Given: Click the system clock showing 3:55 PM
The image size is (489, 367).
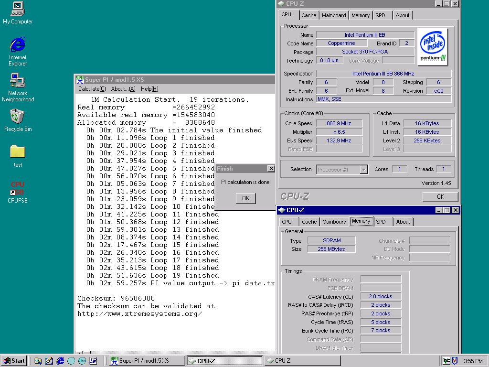Looking at the screenshot, I should coord(473,361).
